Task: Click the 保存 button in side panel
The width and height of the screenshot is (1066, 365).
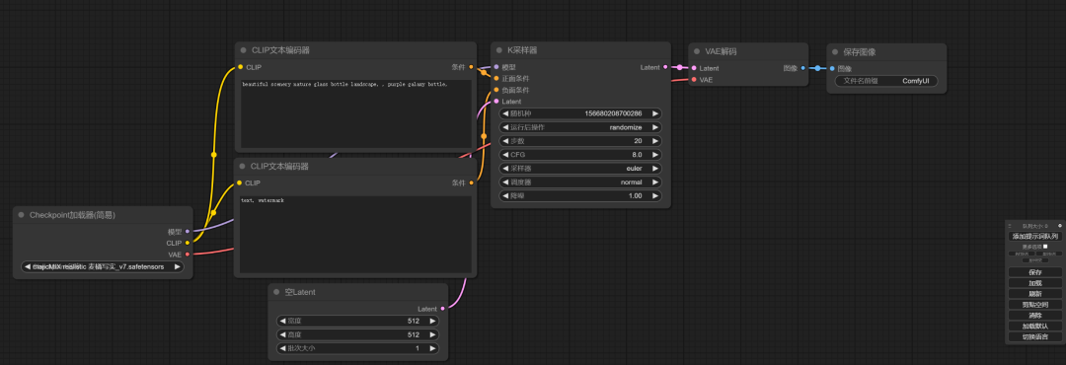Action: coord(1034,272)
